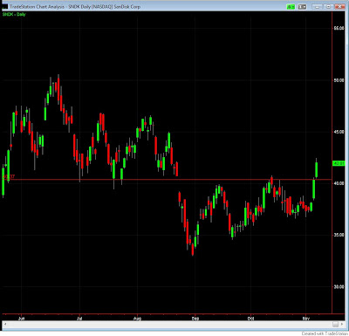This screenshot has height=336, width=349.
Task: Select the SNDK - Daily status label
Action: pyautogui.click(x=14, y=14)
